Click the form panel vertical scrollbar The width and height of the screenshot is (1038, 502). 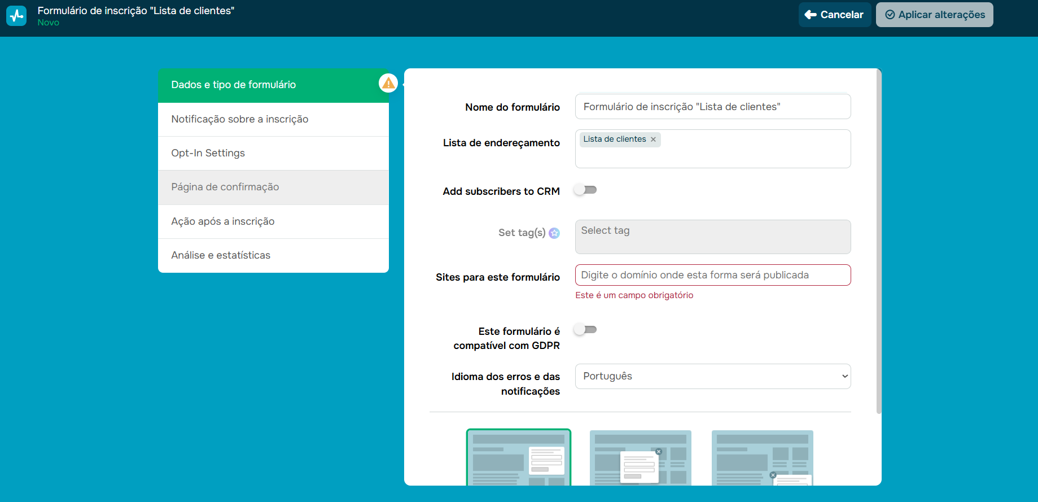[879, 241]
